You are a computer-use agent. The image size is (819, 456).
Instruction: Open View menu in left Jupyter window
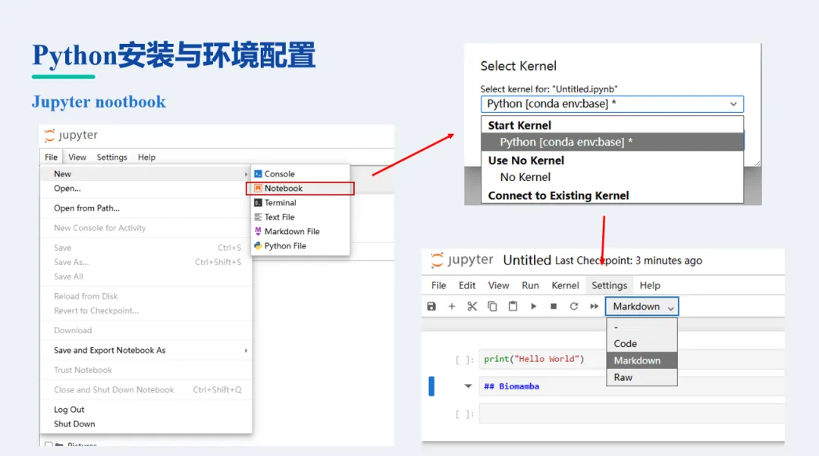point(77,157)
